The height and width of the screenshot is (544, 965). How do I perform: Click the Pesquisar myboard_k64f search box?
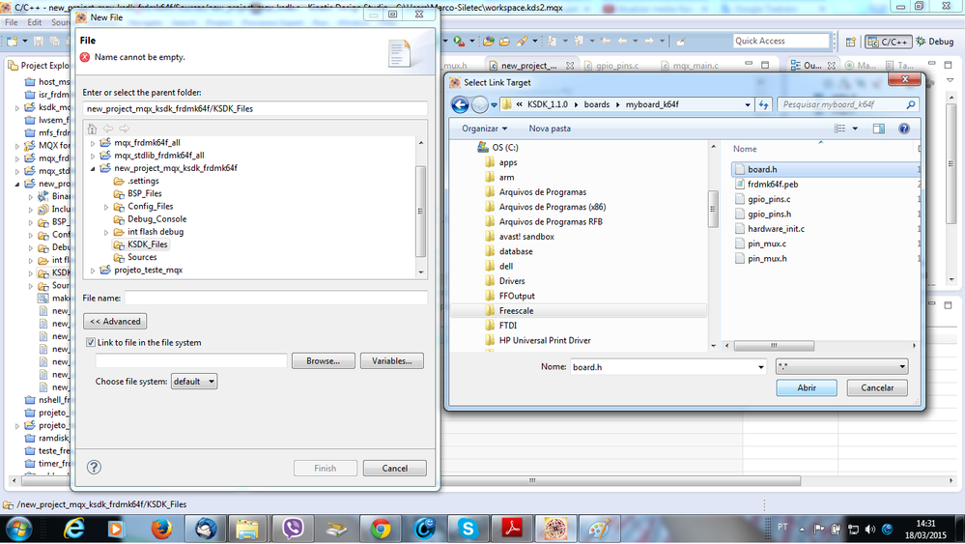tap(849, 104)
